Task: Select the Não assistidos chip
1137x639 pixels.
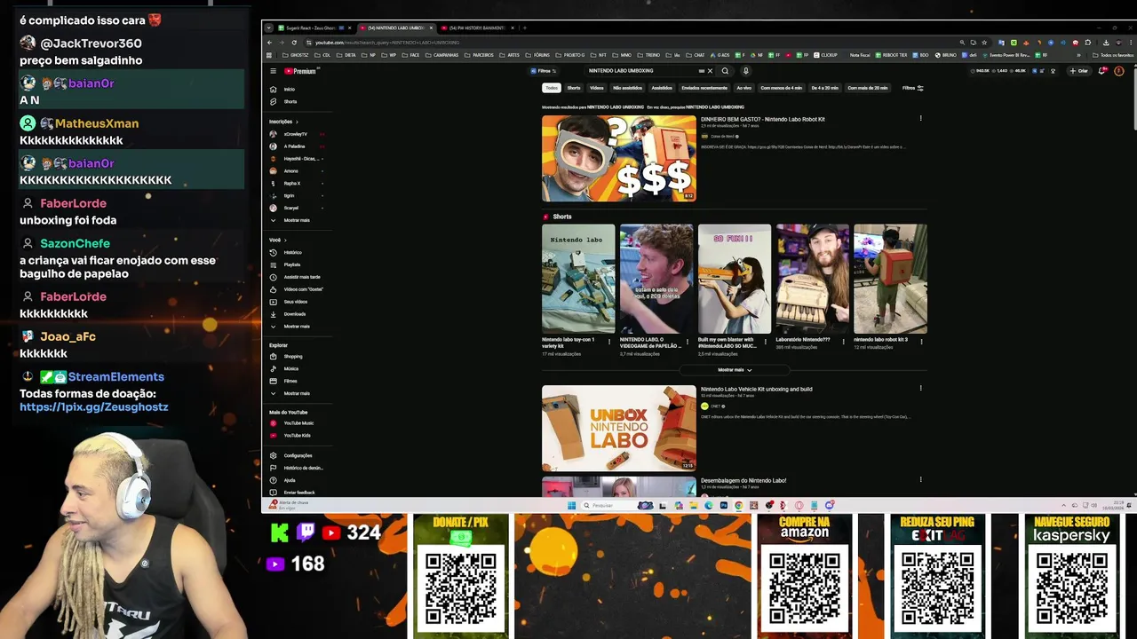Action: (x=627, y=88)
